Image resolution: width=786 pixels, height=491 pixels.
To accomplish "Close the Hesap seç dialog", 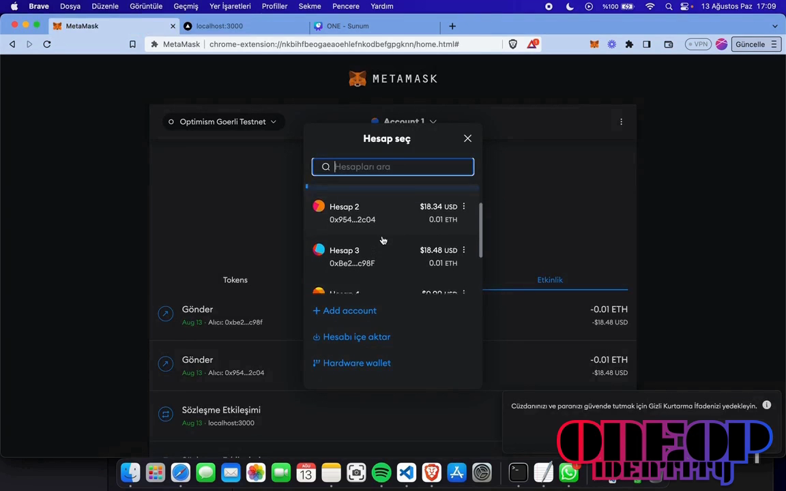I will [x=467, y=138].
